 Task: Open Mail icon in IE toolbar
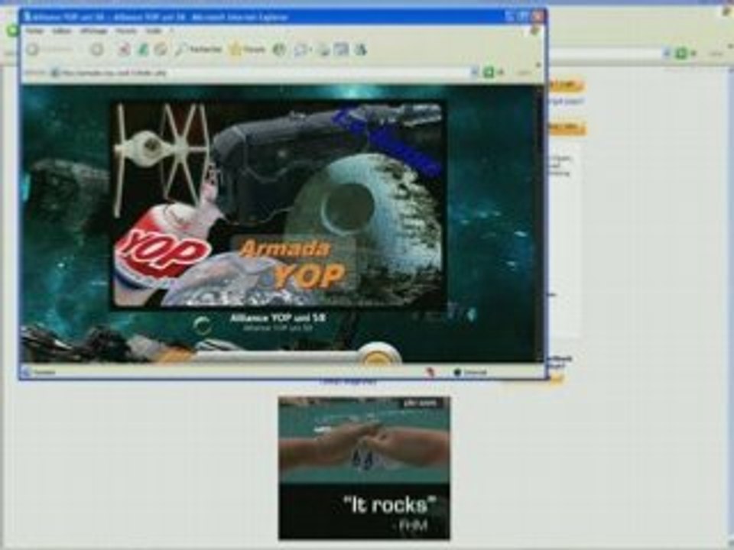[301, 50]
